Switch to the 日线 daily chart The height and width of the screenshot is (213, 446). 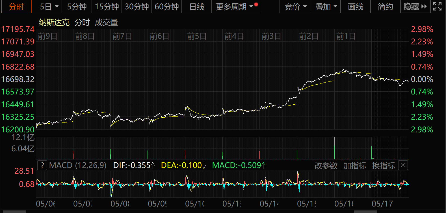coord(197,7)
